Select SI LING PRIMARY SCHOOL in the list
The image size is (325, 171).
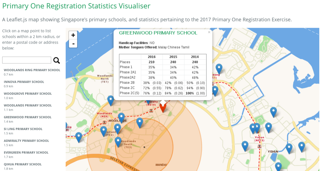pos(23,129)
